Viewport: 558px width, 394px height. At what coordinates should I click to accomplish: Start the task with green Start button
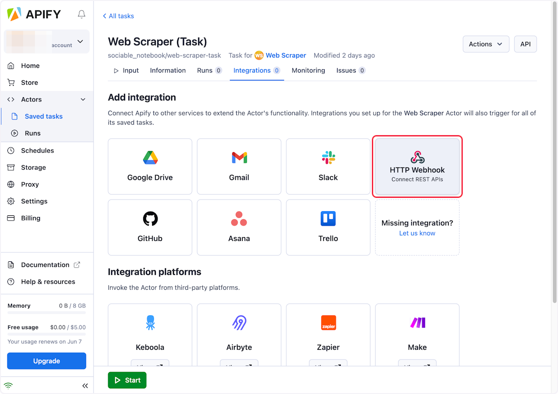coord(127,380)
